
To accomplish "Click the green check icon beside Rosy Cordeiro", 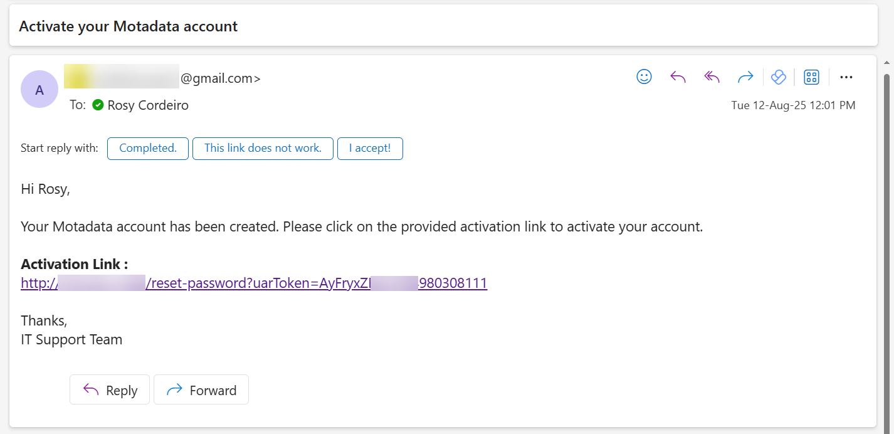I will (98, 105).
